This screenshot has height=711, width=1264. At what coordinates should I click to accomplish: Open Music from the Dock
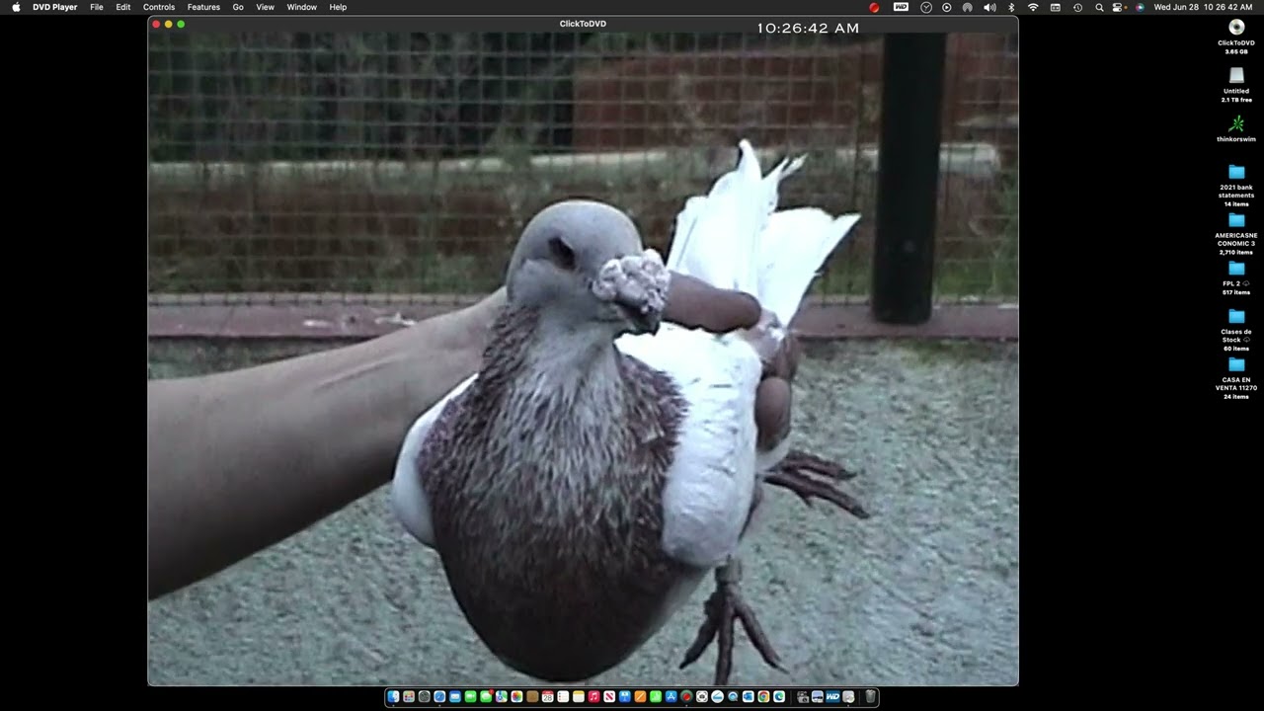tap(593, 696)
